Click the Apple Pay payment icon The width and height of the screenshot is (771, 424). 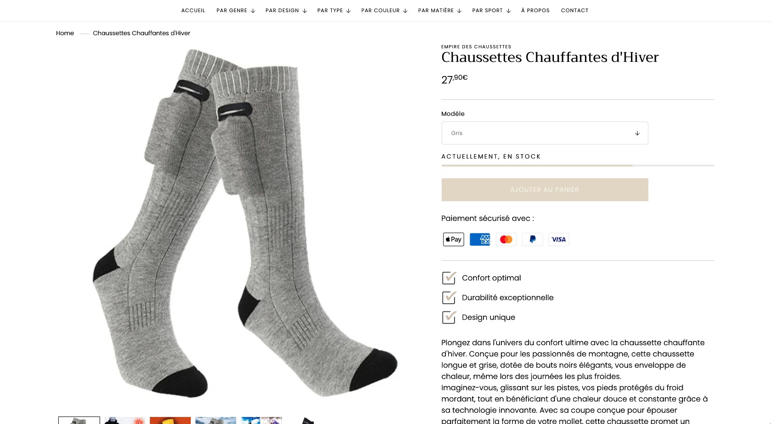click(x=453, y=239)
